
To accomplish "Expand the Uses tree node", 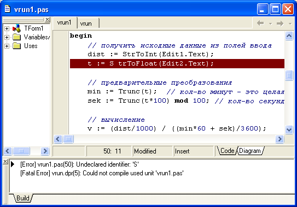I will [x=7, y=46].
